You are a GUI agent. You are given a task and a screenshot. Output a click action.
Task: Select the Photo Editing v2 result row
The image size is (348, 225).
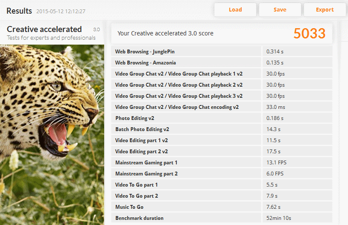pyautogui.click(x=222, y=118)
